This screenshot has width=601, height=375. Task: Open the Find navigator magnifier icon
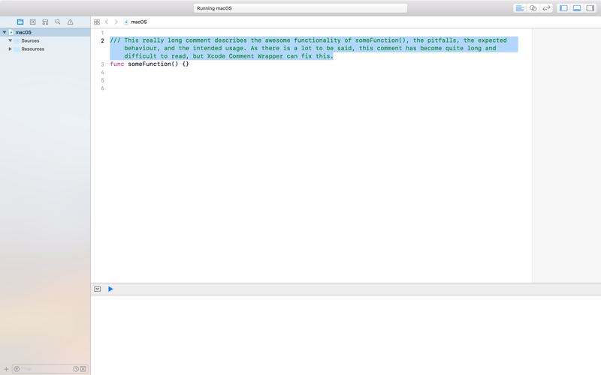point(58,22)
